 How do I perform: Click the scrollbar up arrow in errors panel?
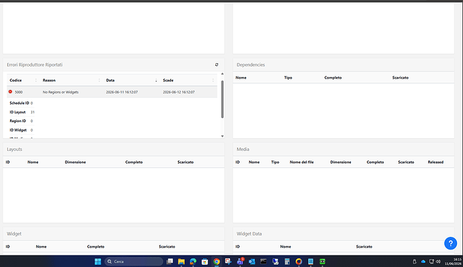(222, 74)
